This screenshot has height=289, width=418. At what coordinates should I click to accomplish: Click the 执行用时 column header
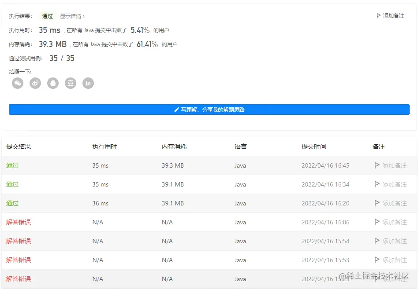pos(104,146)
